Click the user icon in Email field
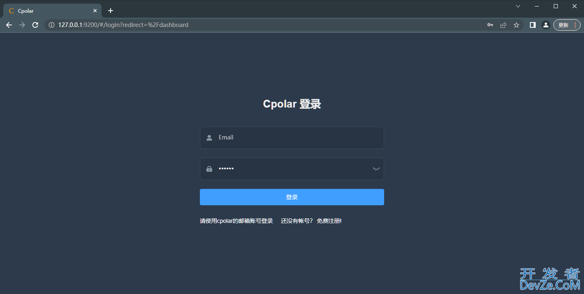Image resolution: width=584 pixels, height=294 pixels. tap(209, 138)
